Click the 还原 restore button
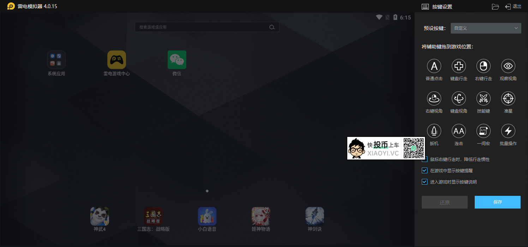The image size is (528, 247). pos(445,202)
